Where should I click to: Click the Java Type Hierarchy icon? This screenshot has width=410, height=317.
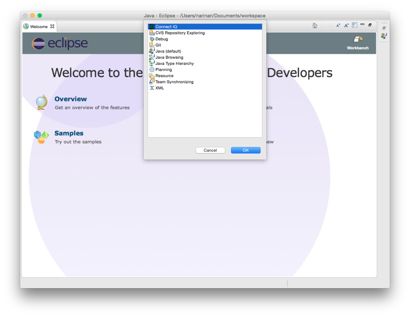pyautogui.click(x=152, y=64)
